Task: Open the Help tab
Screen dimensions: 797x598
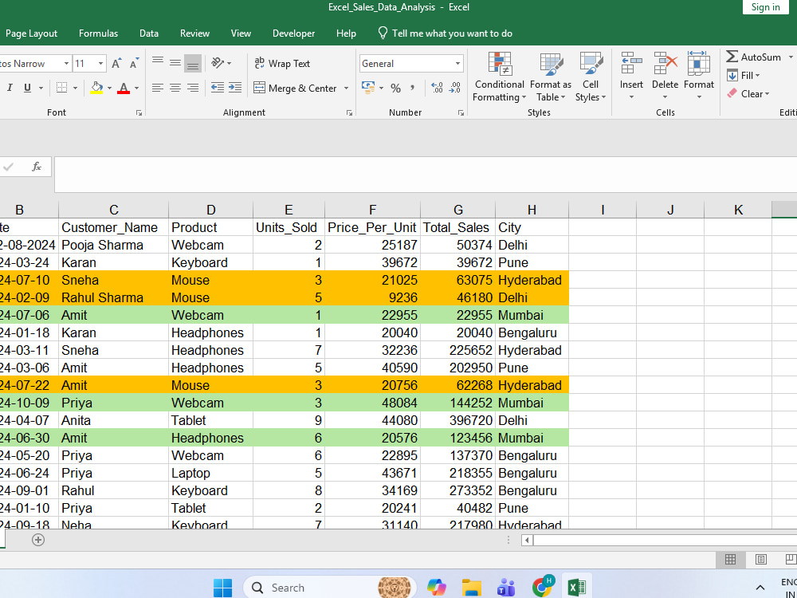Action: point(346,33)
